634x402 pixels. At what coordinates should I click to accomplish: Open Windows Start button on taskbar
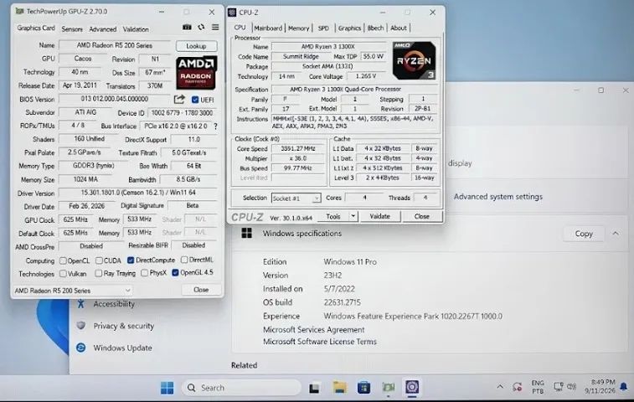[167, 388]
